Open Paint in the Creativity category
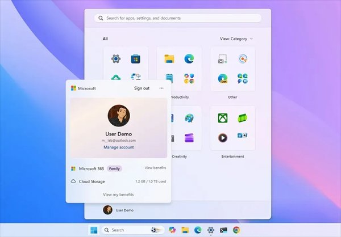341x237 pixels. click(x=189, y=118)
